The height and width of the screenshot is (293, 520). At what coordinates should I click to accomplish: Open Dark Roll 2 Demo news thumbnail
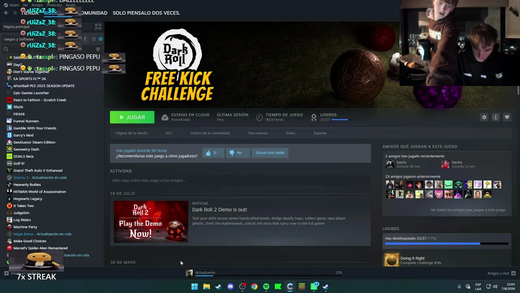click(x=151, y=222)
